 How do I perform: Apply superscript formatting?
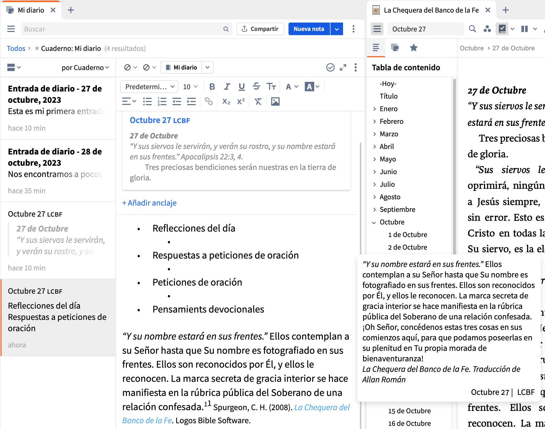tap(241, 101)
